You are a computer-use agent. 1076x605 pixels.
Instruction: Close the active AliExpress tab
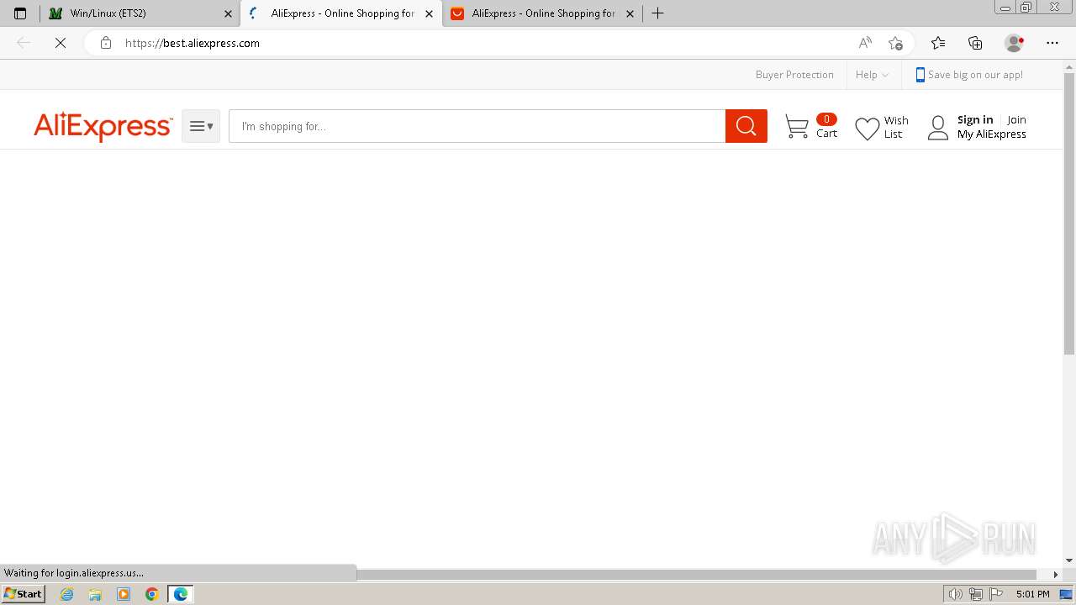[429, 13]
